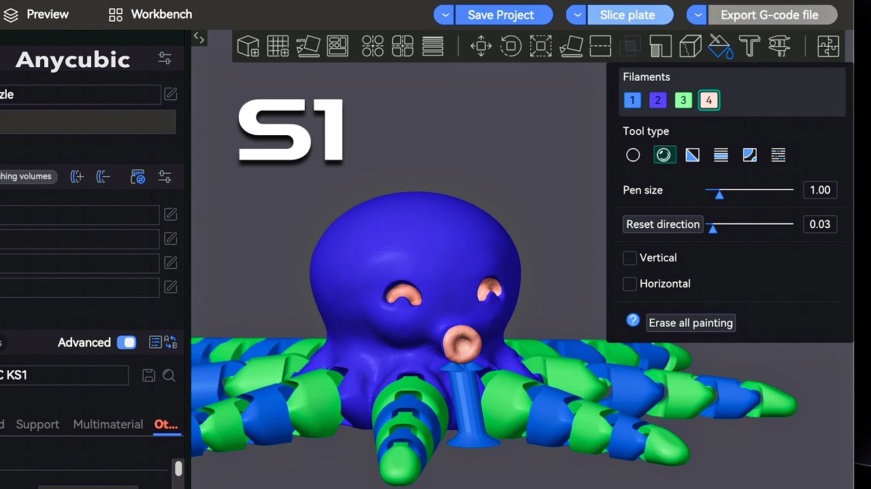Screen dimensions: 871x489
Task: Open the KS1 process preset dropdown
Action: pos(63,375)
